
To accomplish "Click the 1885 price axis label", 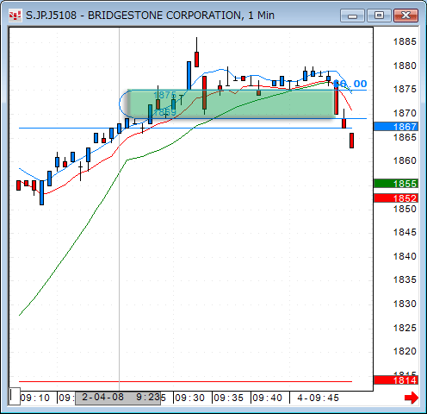I will (405, 42).
